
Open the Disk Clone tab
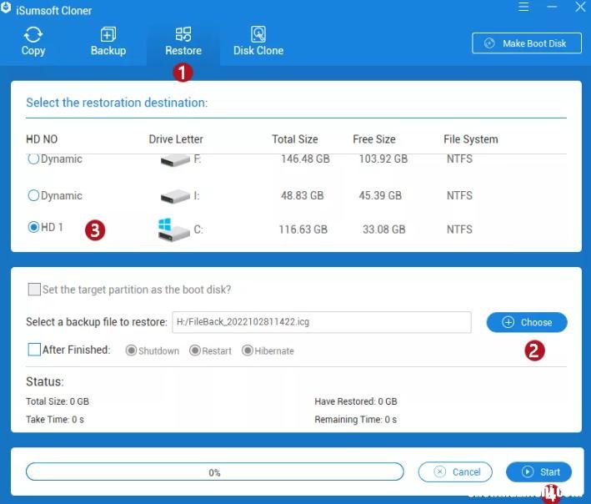coord(258,42)
